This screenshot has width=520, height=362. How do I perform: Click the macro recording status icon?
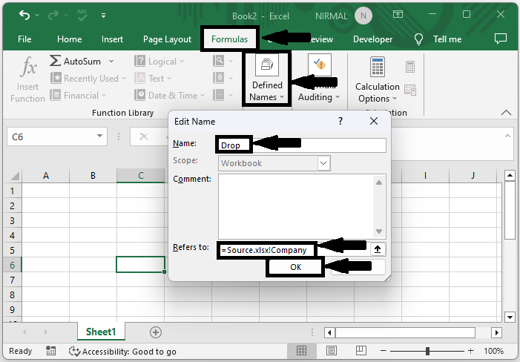click(50, 351)
